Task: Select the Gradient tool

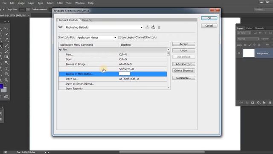Action: click(6, 57)
